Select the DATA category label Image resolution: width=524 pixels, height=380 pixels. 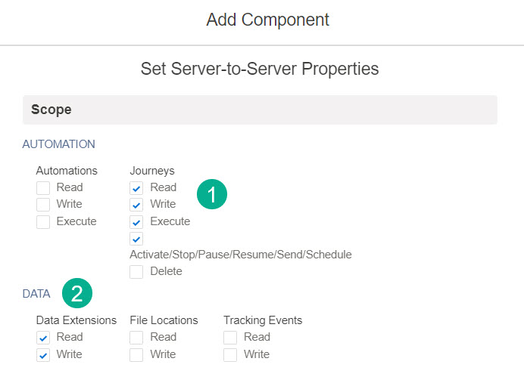[x=36, y=294]
